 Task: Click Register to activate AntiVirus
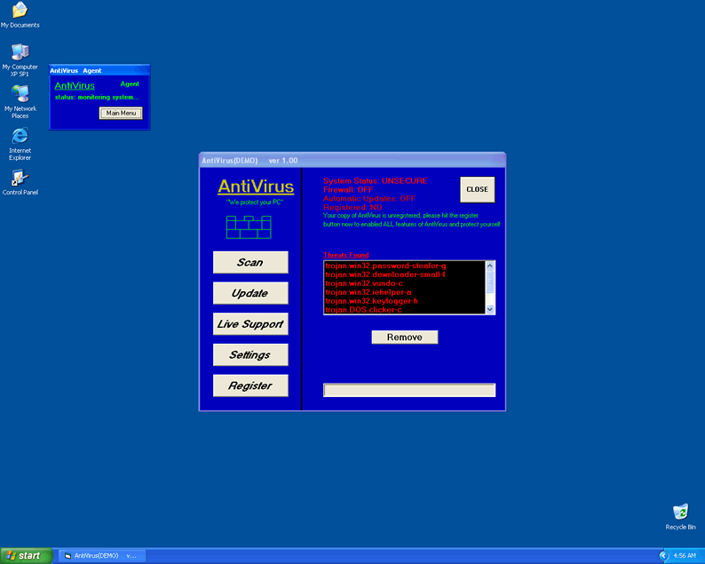(250, 385)
